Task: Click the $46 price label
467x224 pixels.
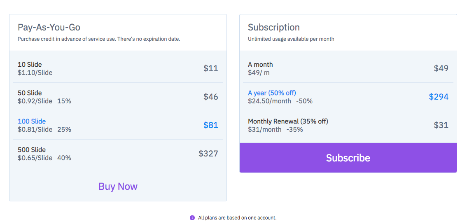Action: point(211,97)
